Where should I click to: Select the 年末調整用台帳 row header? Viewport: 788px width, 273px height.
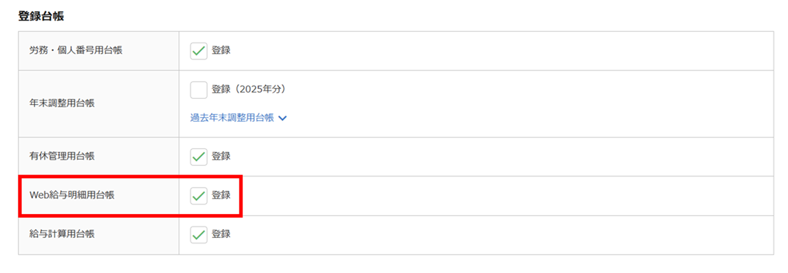click(x=62, y=103)
